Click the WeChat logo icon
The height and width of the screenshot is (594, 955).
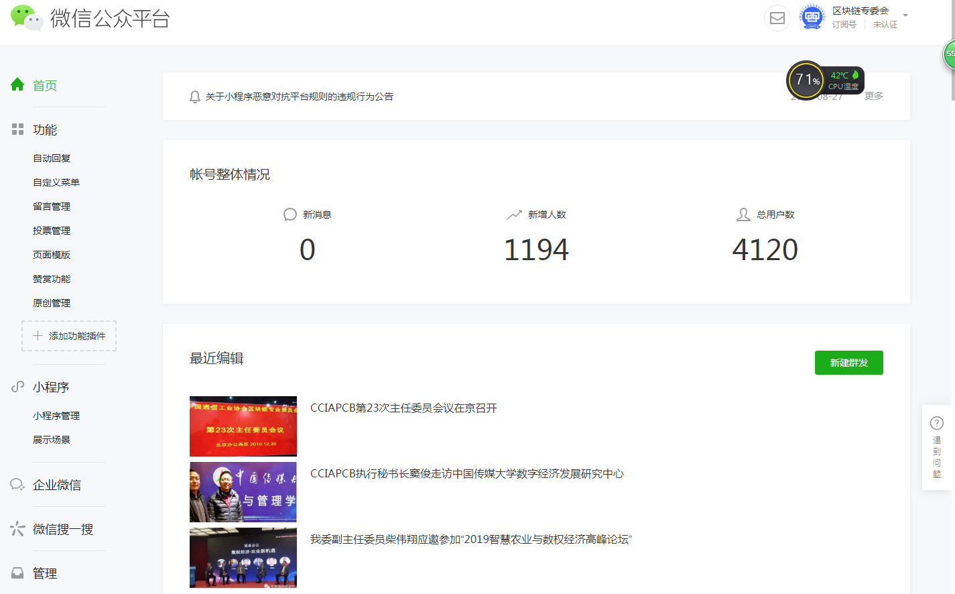(x=27, y=17)
